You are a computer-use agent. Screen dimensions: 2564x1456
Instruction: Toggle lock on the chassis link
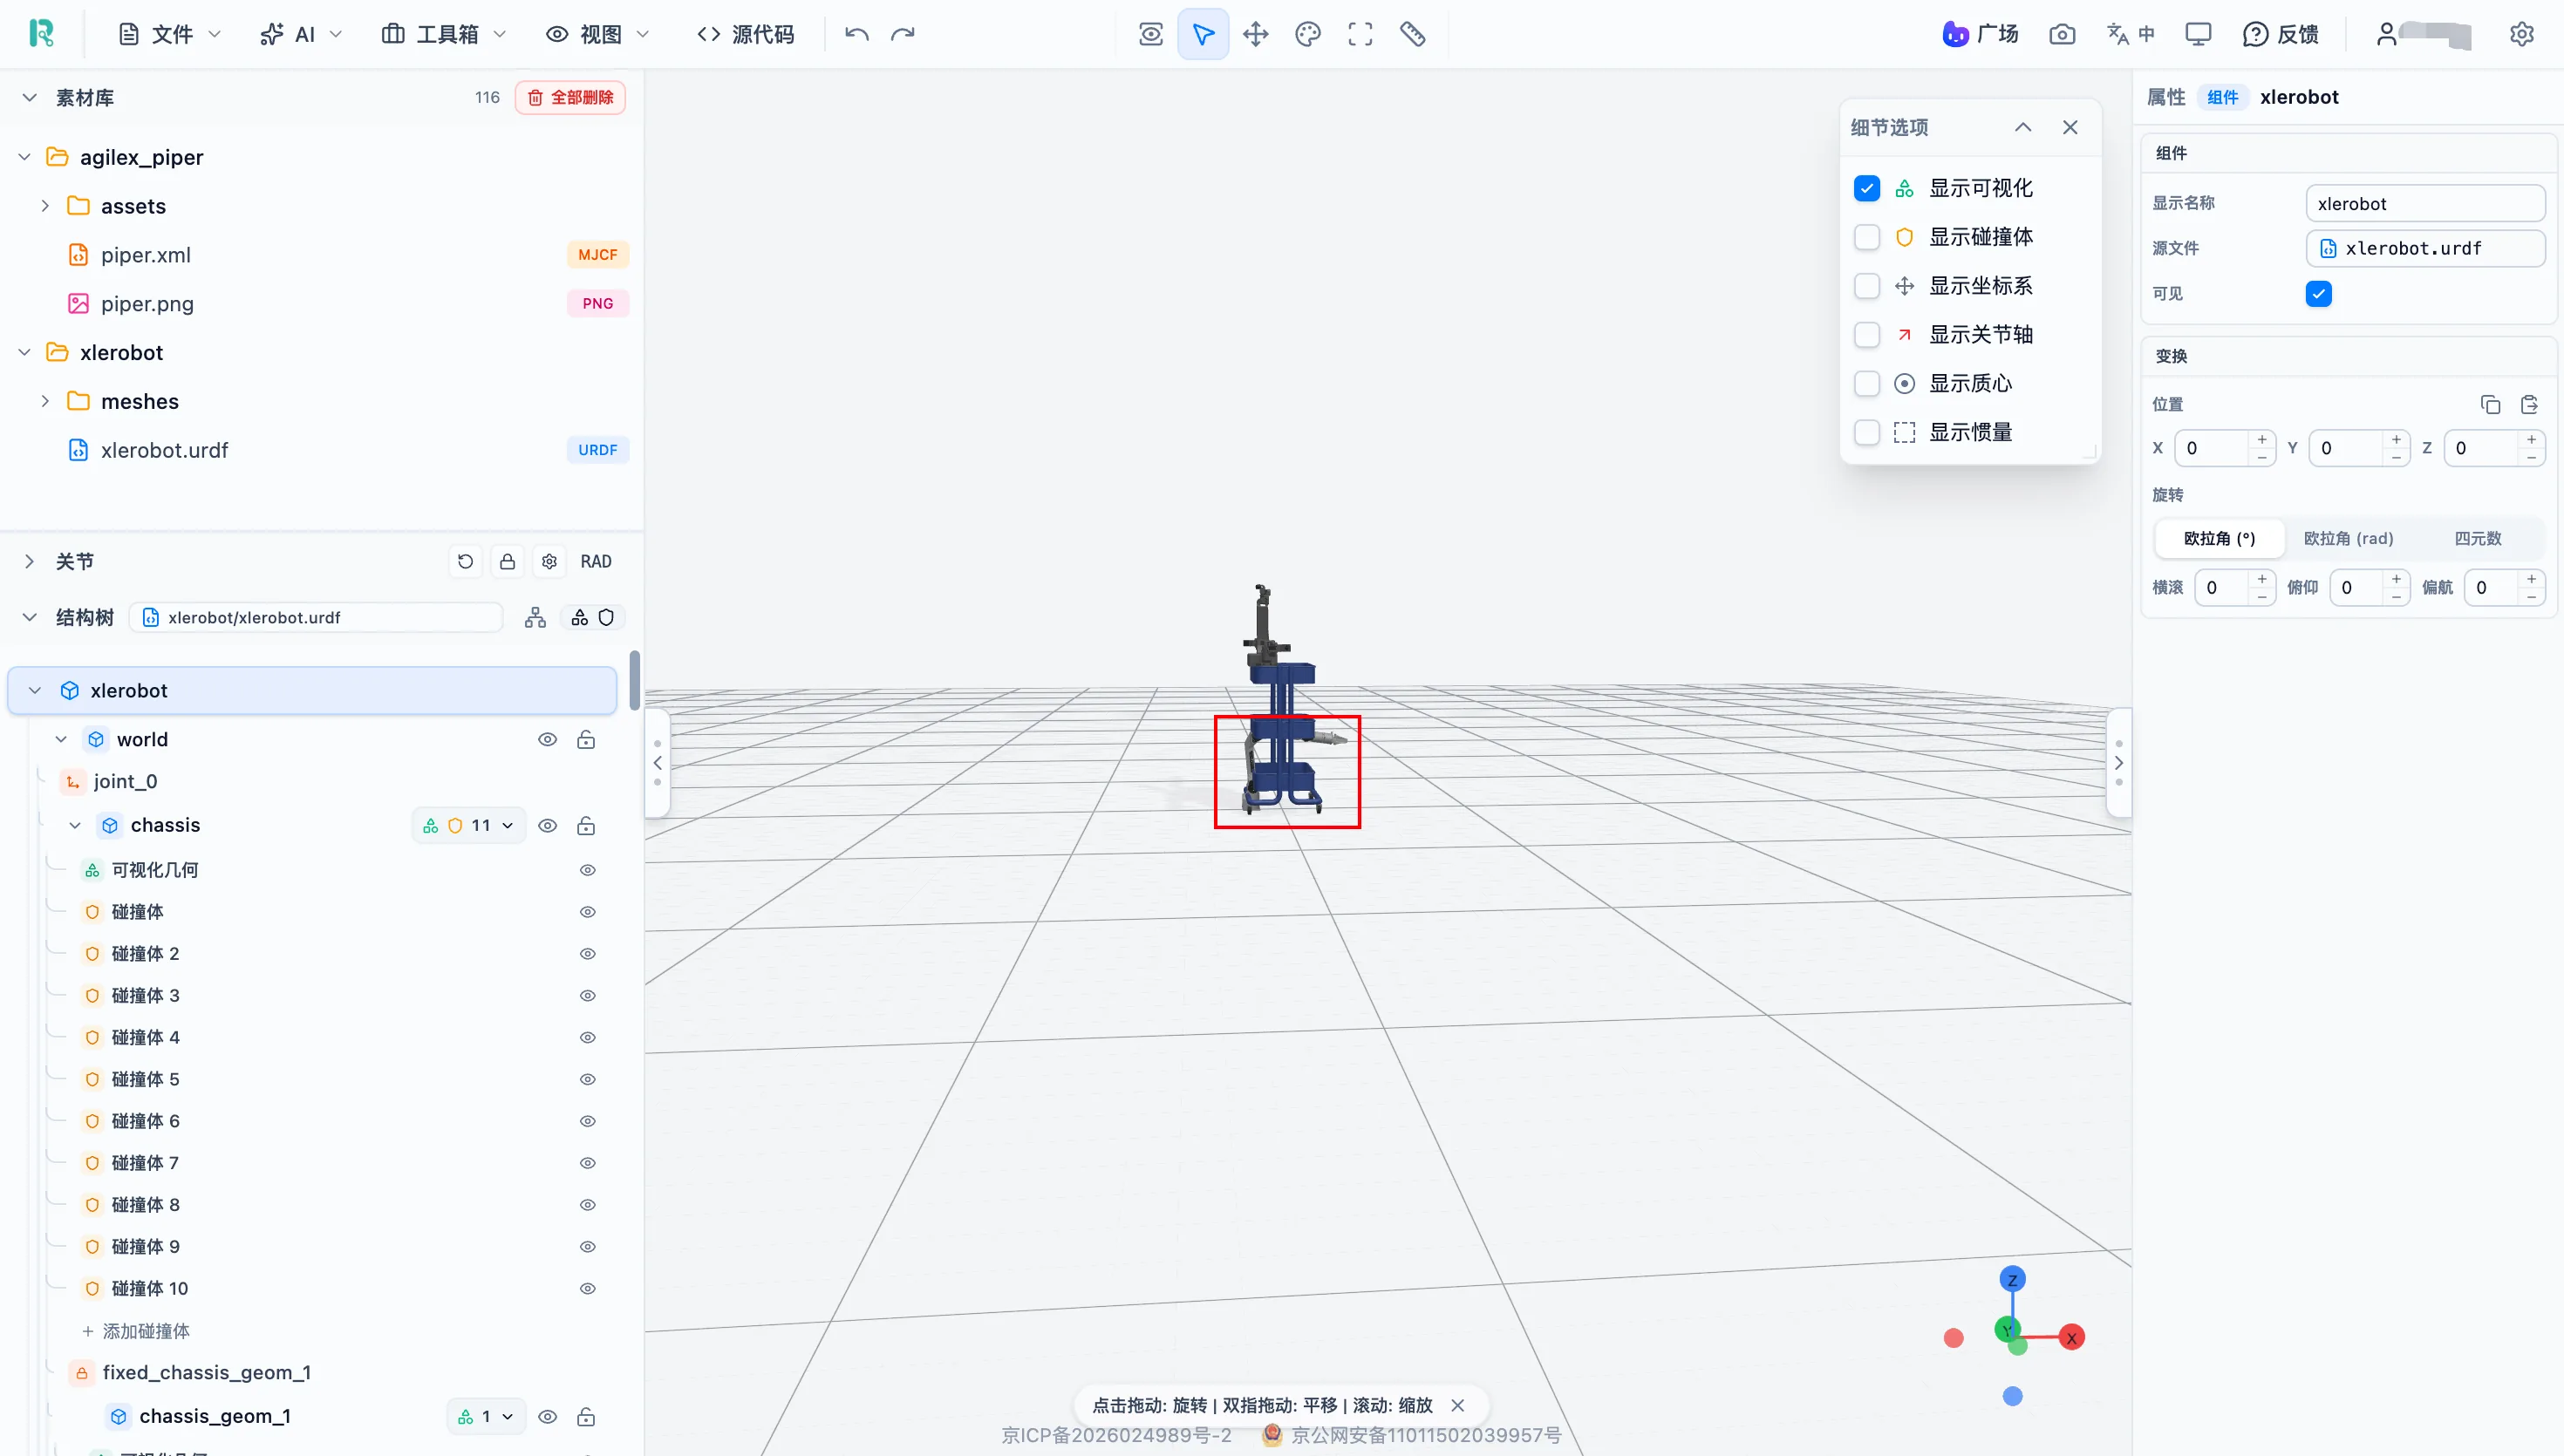point(586,826)
